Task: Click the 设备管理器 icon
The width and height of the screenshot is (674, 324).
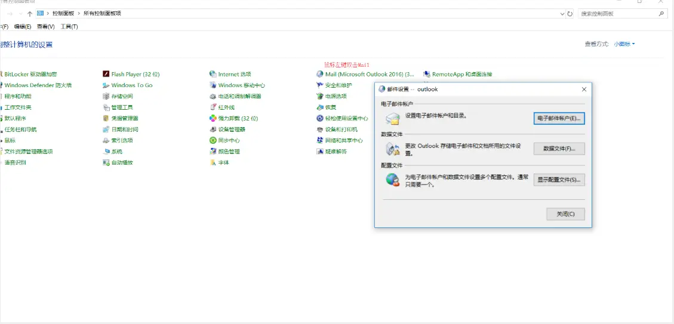Action: [213, 129]
